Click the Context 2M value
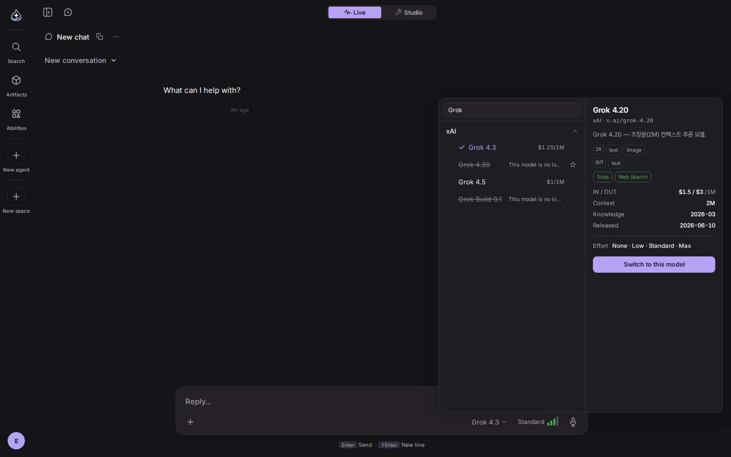Viewport: 731px width, 457px height. (x=711, y=203)
